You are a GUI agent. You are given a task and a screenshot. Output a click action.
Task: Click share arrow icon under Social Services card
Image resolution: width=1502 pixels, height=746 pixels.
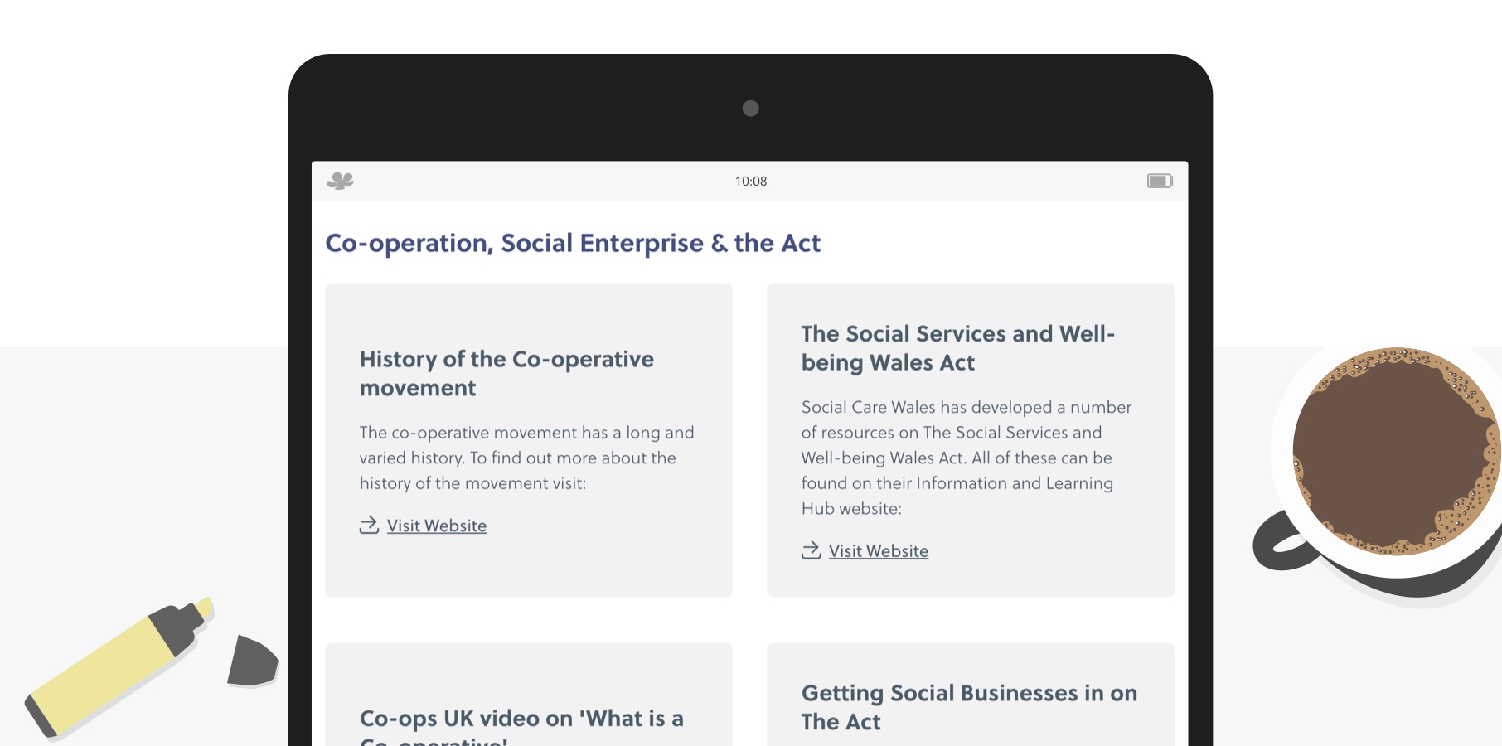pos(811,550)
